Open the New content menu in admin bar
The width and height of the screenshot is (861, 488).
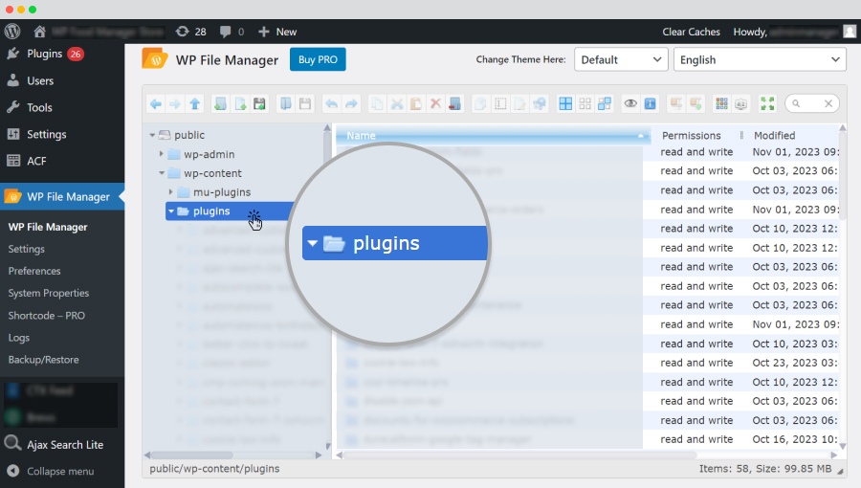(277, 32)
